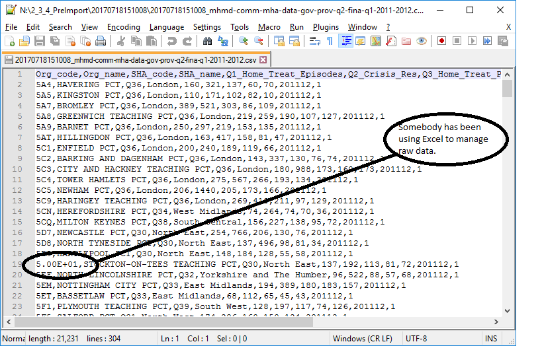Click the Synchronize Horizontal Scrolling icon
The width and height of the screenshot is (542, 346).
(294, 42)
